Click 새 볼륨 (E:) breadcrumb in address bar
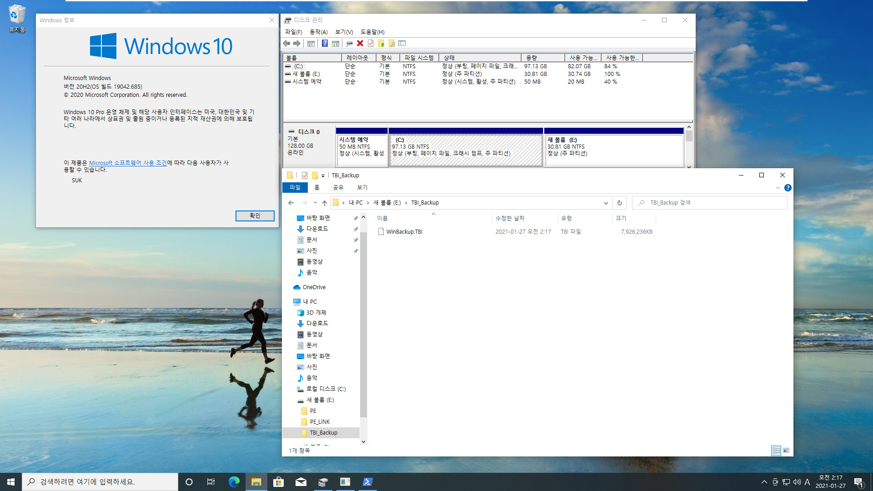873x491 pixels. (387, 203)
